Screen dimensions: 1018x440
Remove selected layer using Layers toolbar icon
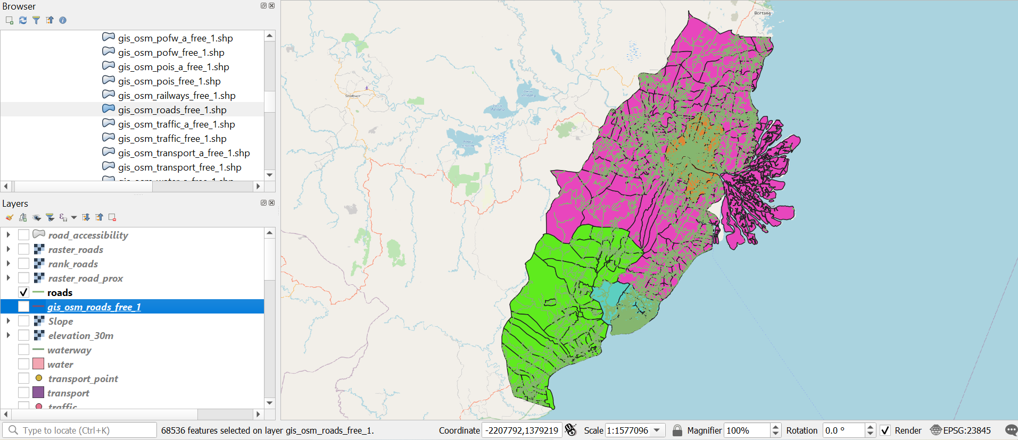[112, 217]
